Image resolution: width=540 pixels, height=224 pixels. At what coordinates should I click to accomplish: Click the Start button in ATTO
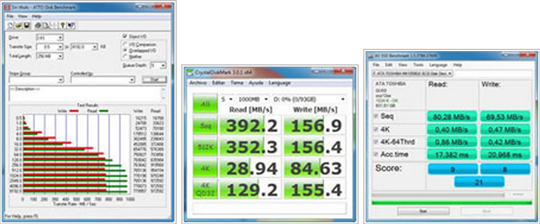pos(154,80)
